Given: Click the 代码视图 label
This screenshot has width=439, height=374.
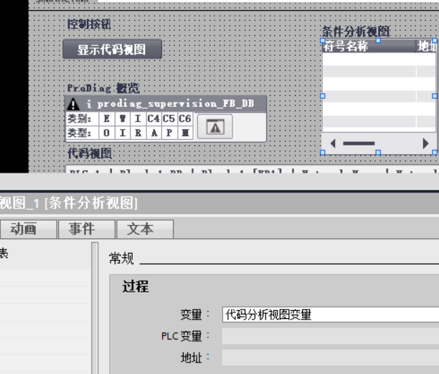Looking at the screenshot, I should point(90,153).
